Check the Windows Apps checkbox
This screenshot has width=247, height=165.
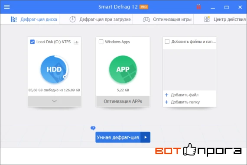[x=101, y=42]
